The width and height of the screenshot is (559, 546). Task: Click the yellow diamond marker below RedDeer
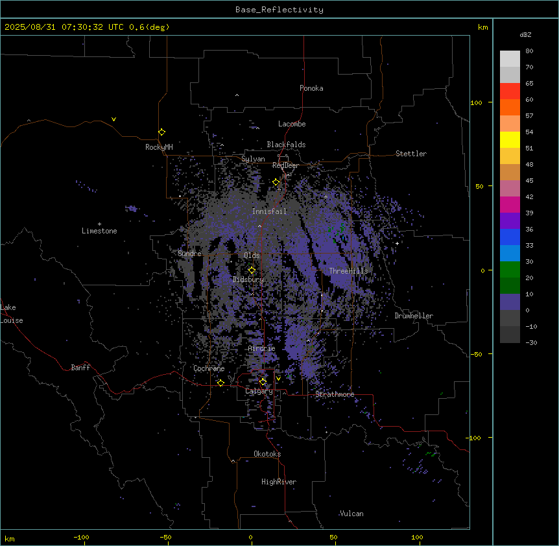point(276,182)
